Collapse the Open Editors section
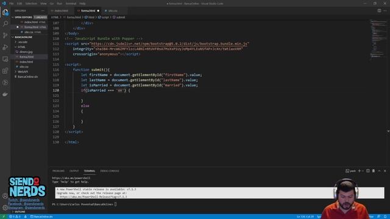The image size is (390, 219). pos(23,17)
